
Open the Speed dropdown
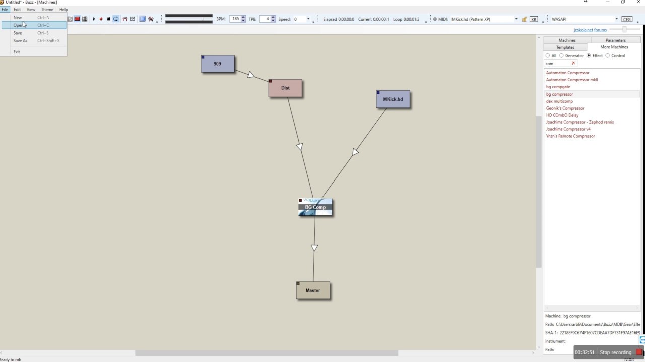(x=308, y=19)
